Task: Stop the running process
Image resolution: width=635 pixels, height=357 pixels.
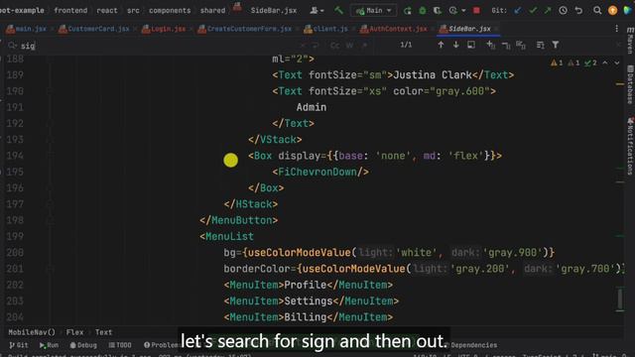Action: [x=476, y=11]
